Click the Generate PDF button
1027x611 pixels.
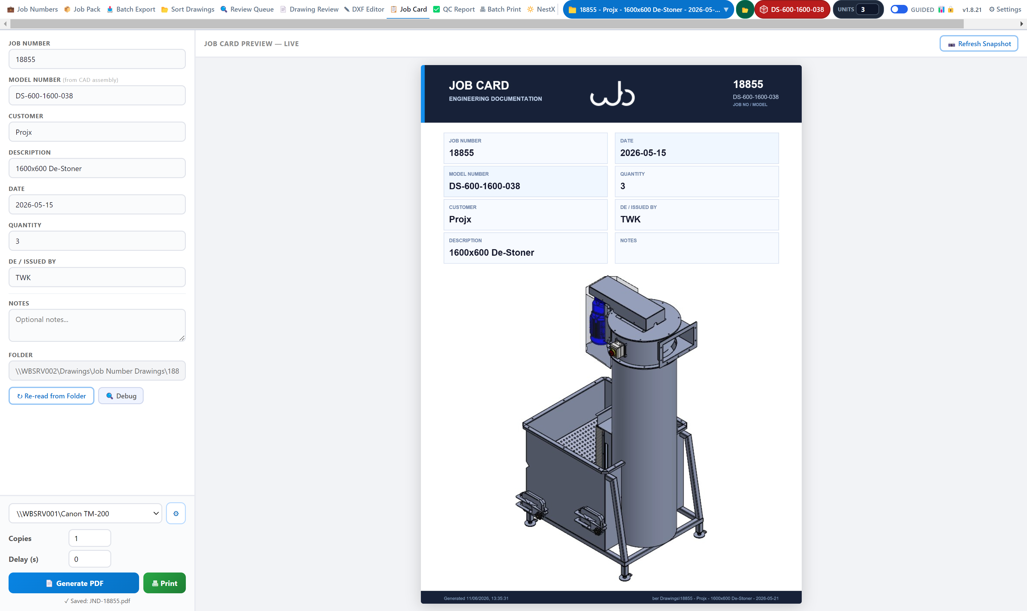pyautogui.click(x=74, y=583)
